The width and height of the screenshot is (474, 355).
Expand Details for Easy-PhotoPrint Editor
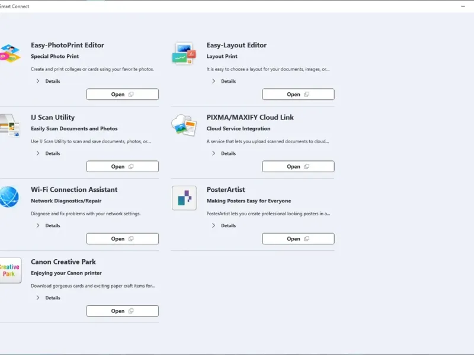click(x=48, y=81)
